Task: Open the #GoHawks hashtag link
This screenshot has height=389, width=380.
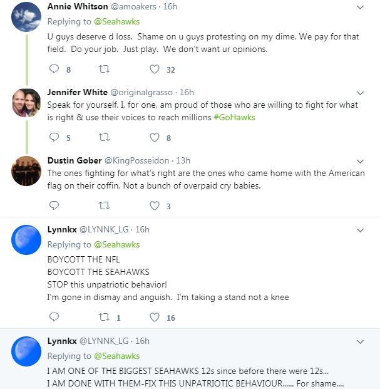Action: tap(234, 117)
